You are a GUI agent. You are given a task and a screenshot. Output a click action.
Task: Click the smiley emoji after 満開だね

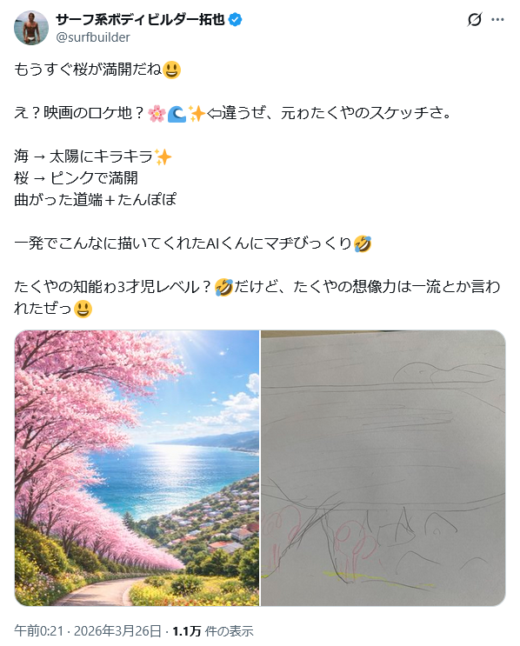(172, 70)
